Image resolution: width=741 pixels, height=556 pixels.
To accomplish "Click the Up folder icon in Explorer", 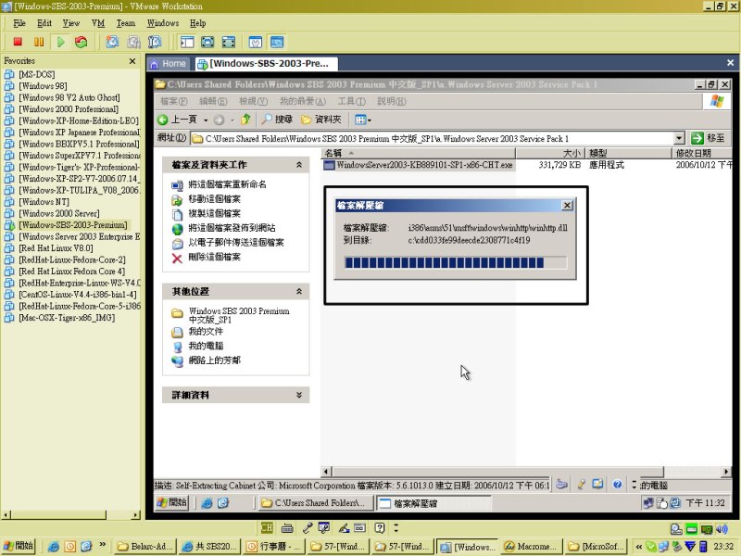I will click(245, 120).
